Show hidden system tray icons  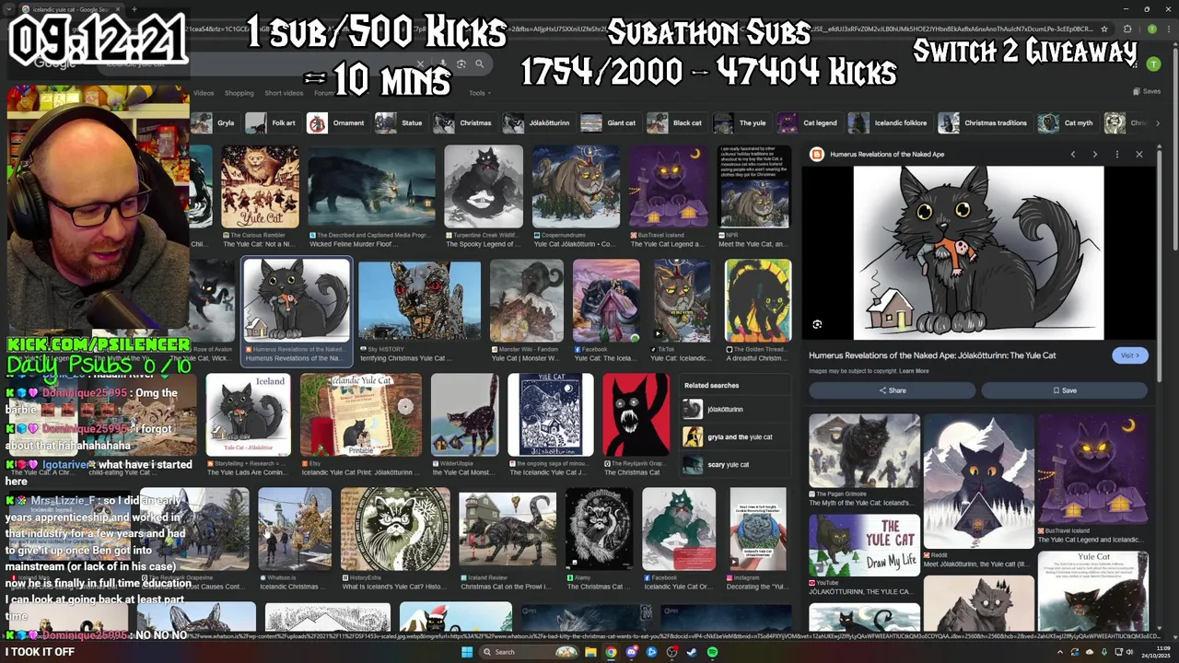click(1059, 652)
